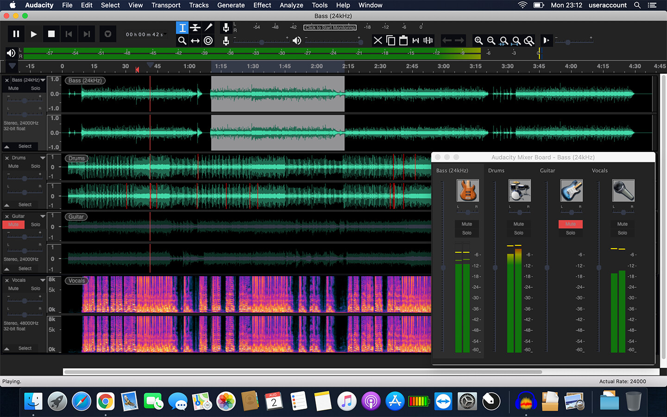Solo the Vocals track in track panel
667x417 pixels.
[36, 288]
